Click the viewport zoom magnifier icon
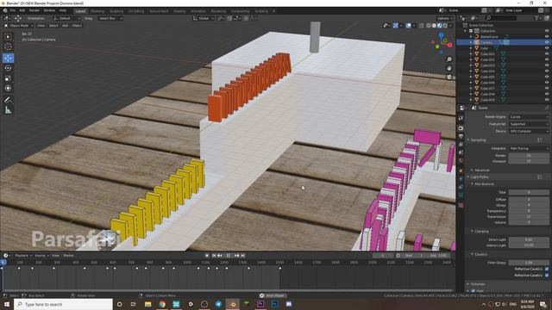552x310 pixels. (449, 59)
